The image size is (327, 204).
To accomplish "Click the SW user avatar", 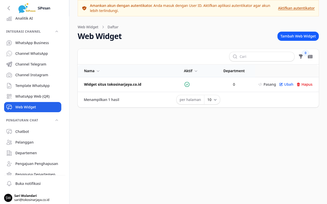I will (8, 198).
